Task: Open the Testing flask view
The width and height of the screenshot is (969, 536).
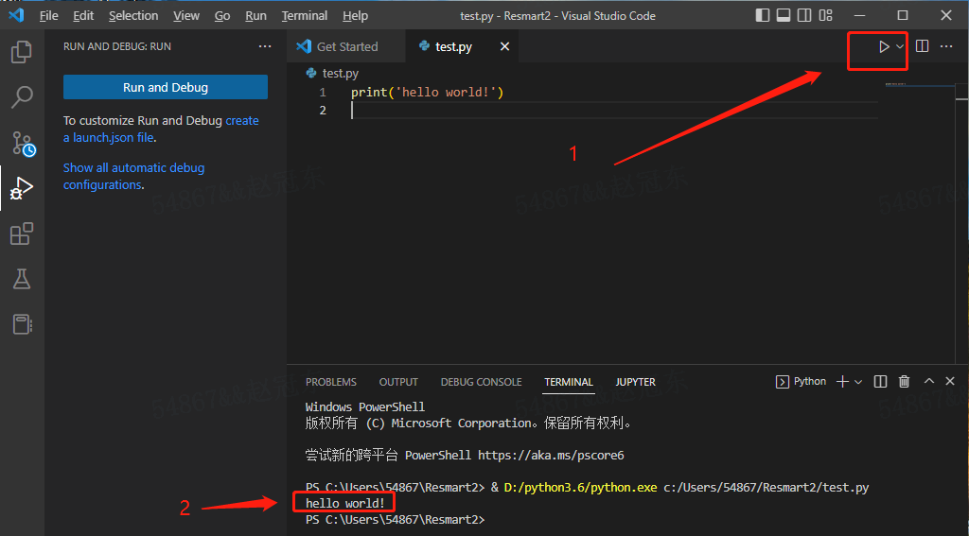Action: point(22,279)
